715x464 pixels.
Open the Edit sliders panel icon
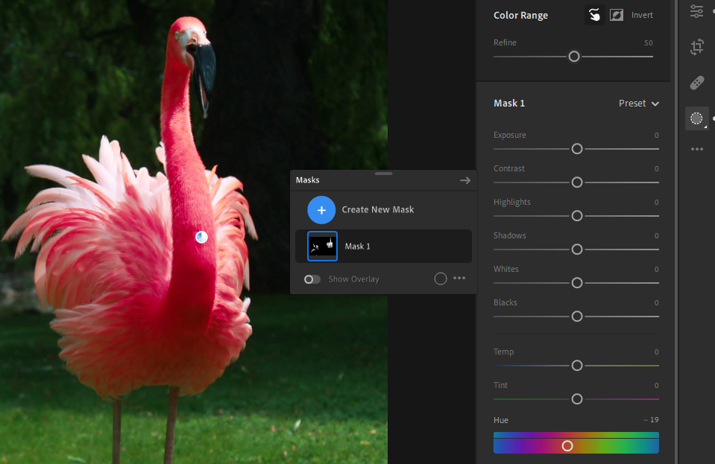697,11
